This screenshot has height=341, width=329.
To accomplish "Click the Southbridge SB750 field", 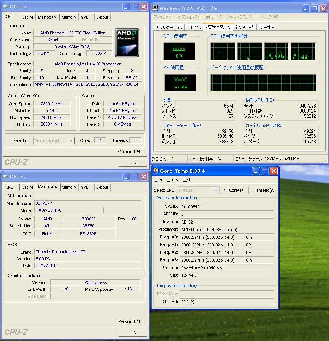I will click(88, 226).
